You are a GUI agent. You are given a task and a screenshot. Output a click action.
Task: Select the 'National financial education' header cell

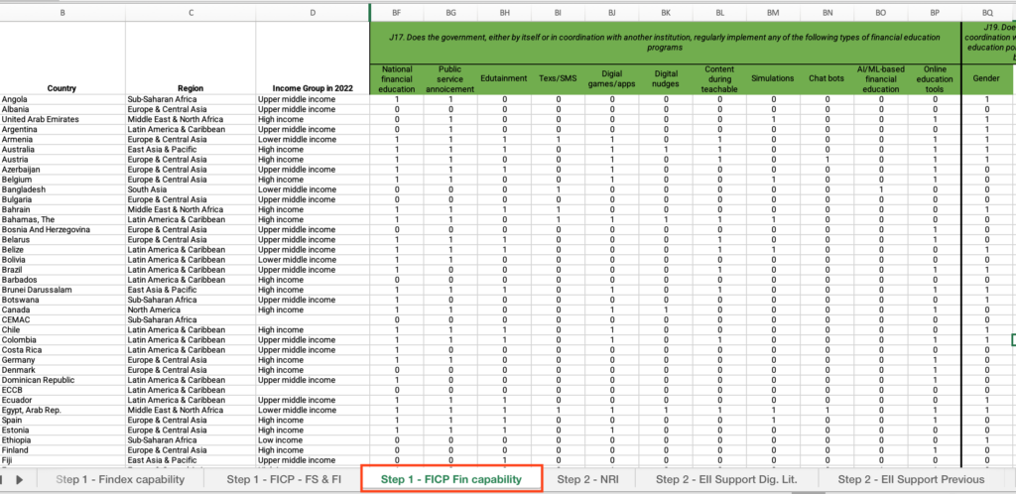click(x=397, y=78)
